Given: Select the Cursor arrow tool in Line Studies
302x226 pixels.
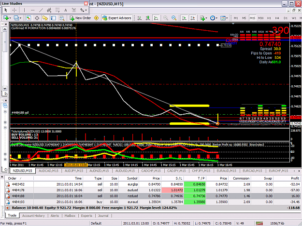Looking at the screenshot, I should click(x=6, y=10).
